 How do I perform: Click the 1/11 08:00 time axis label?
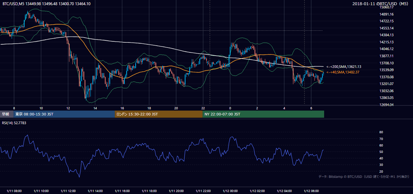[14, 191]
